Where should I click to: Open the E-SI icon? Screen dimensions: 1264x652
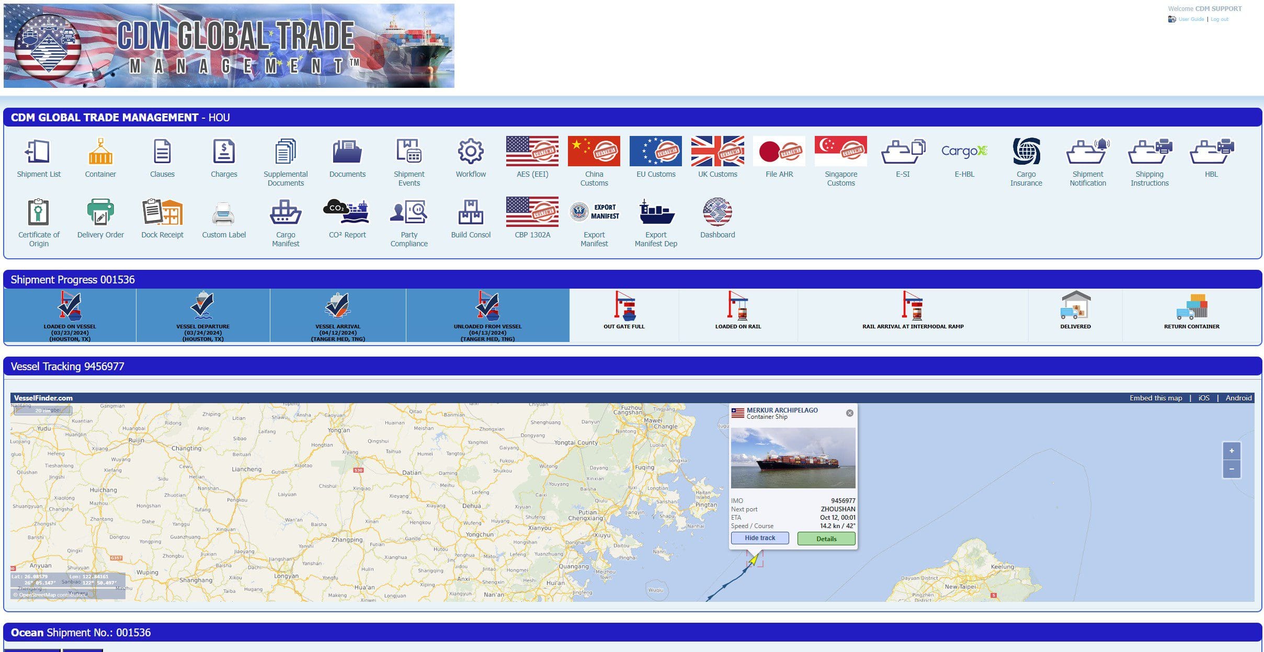[x=903, y=152]
